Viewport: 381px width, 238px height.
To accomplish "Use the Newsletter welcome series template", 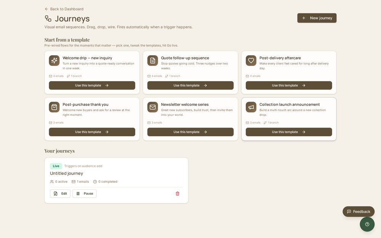I will (x=190, y=132).
